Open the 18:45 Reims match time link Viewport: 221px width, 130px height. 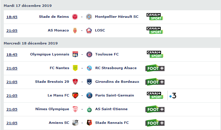point(12,17)
